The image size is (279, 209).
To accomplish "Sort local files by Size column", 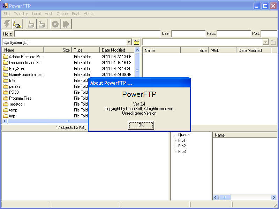I will (x=58, y=50).
